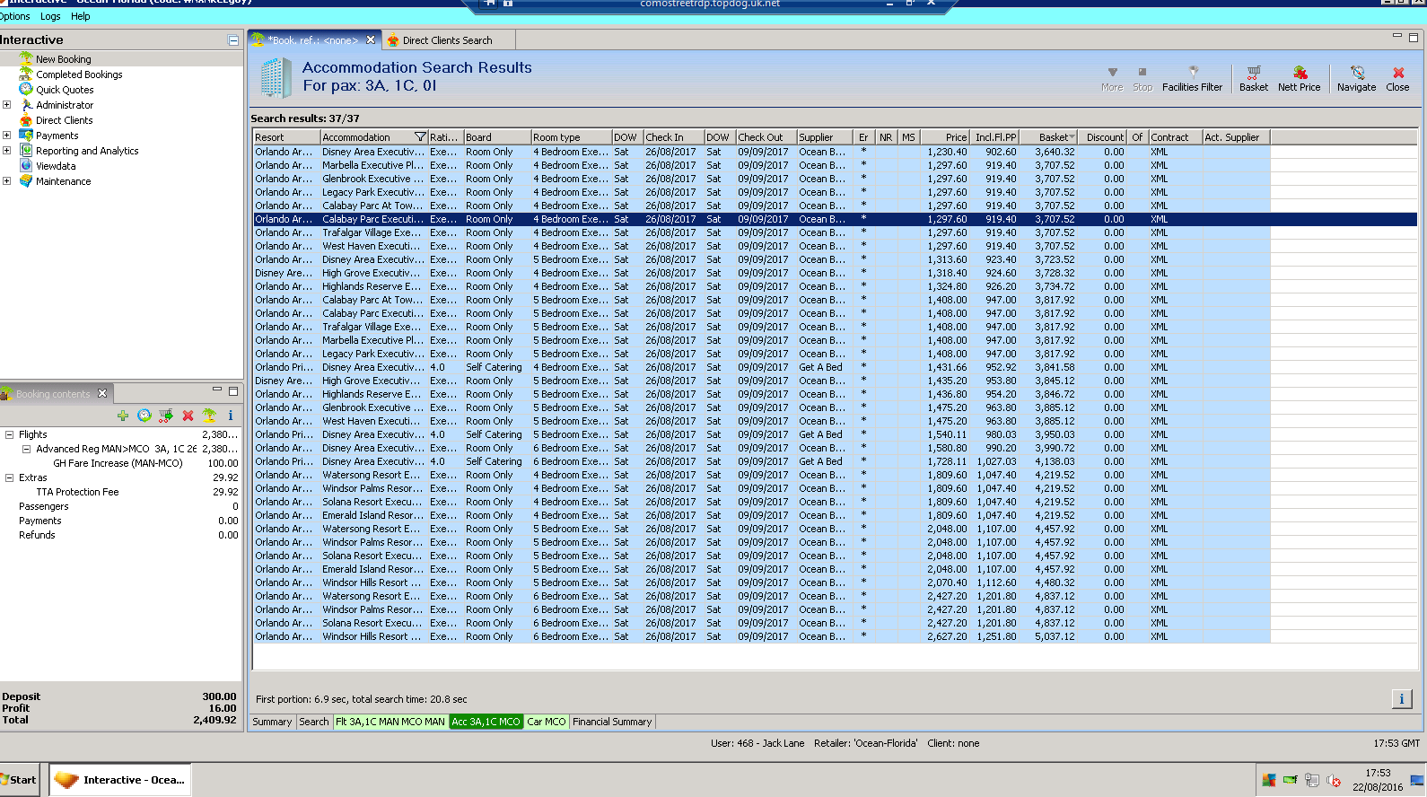This screenshot has width=1427, height=797.
Task: Open Completed Bookings in the tree
Action: [79, 74]
